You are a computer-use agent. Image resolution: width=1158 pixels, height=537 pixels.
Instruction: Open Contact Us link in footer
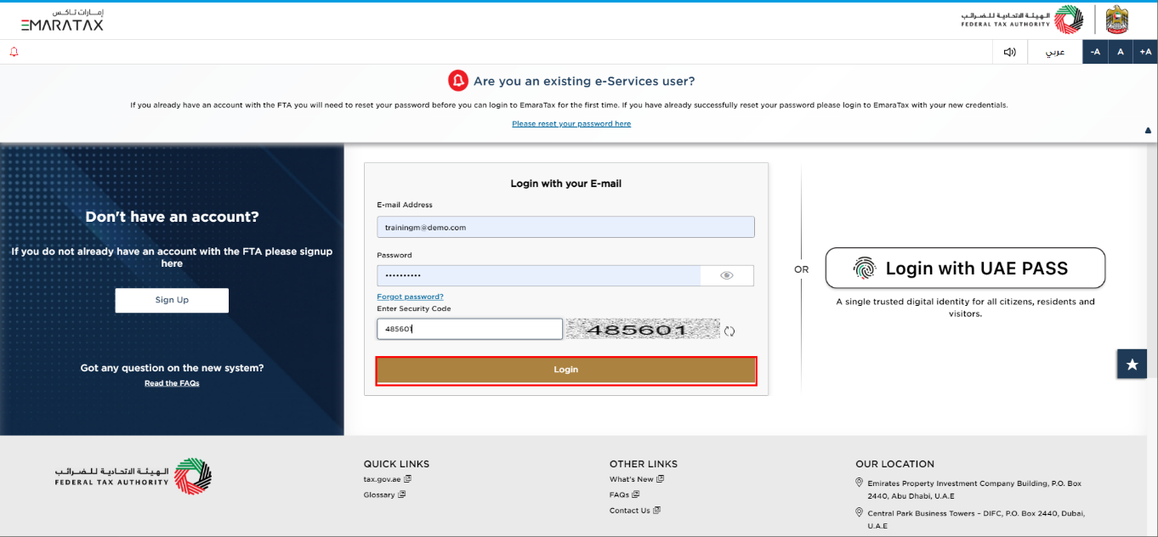[630, 511]
